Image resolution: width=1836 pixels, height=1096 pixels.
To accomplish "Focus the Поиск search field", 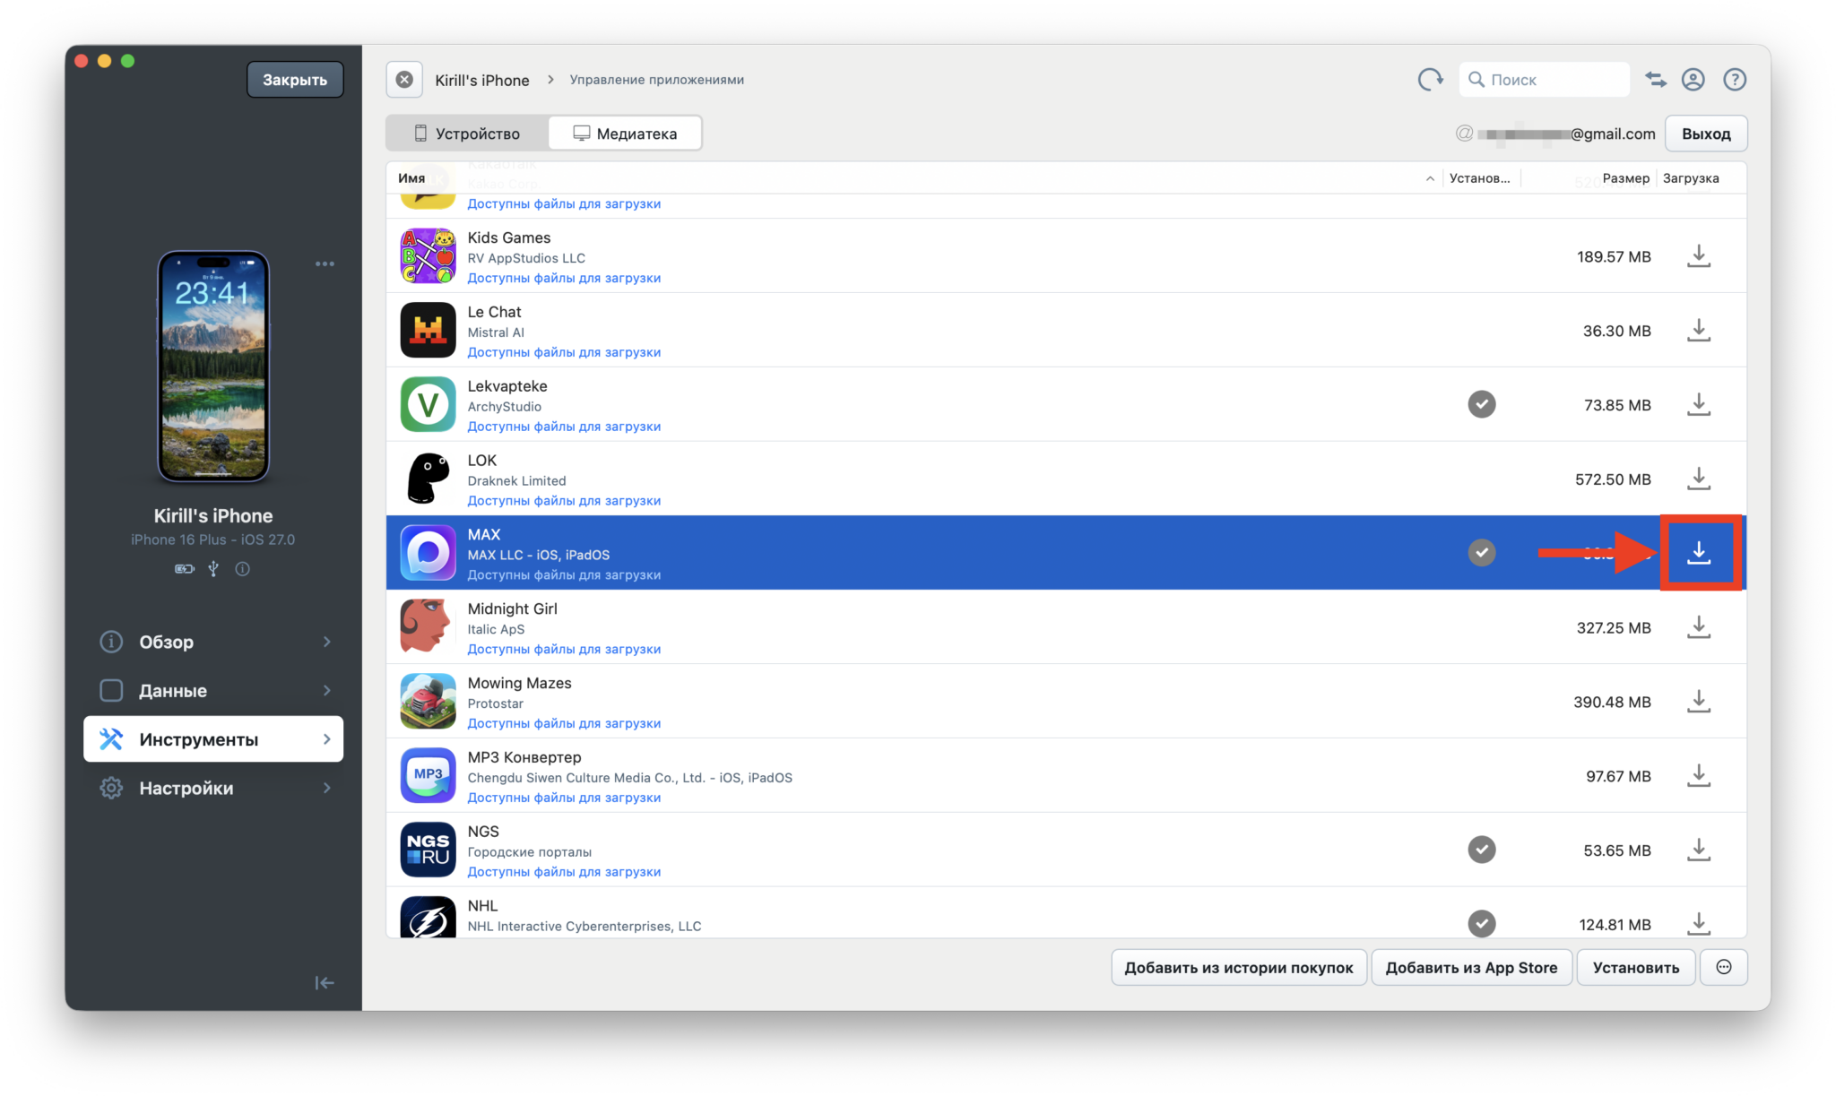I will coord(1544,80).
